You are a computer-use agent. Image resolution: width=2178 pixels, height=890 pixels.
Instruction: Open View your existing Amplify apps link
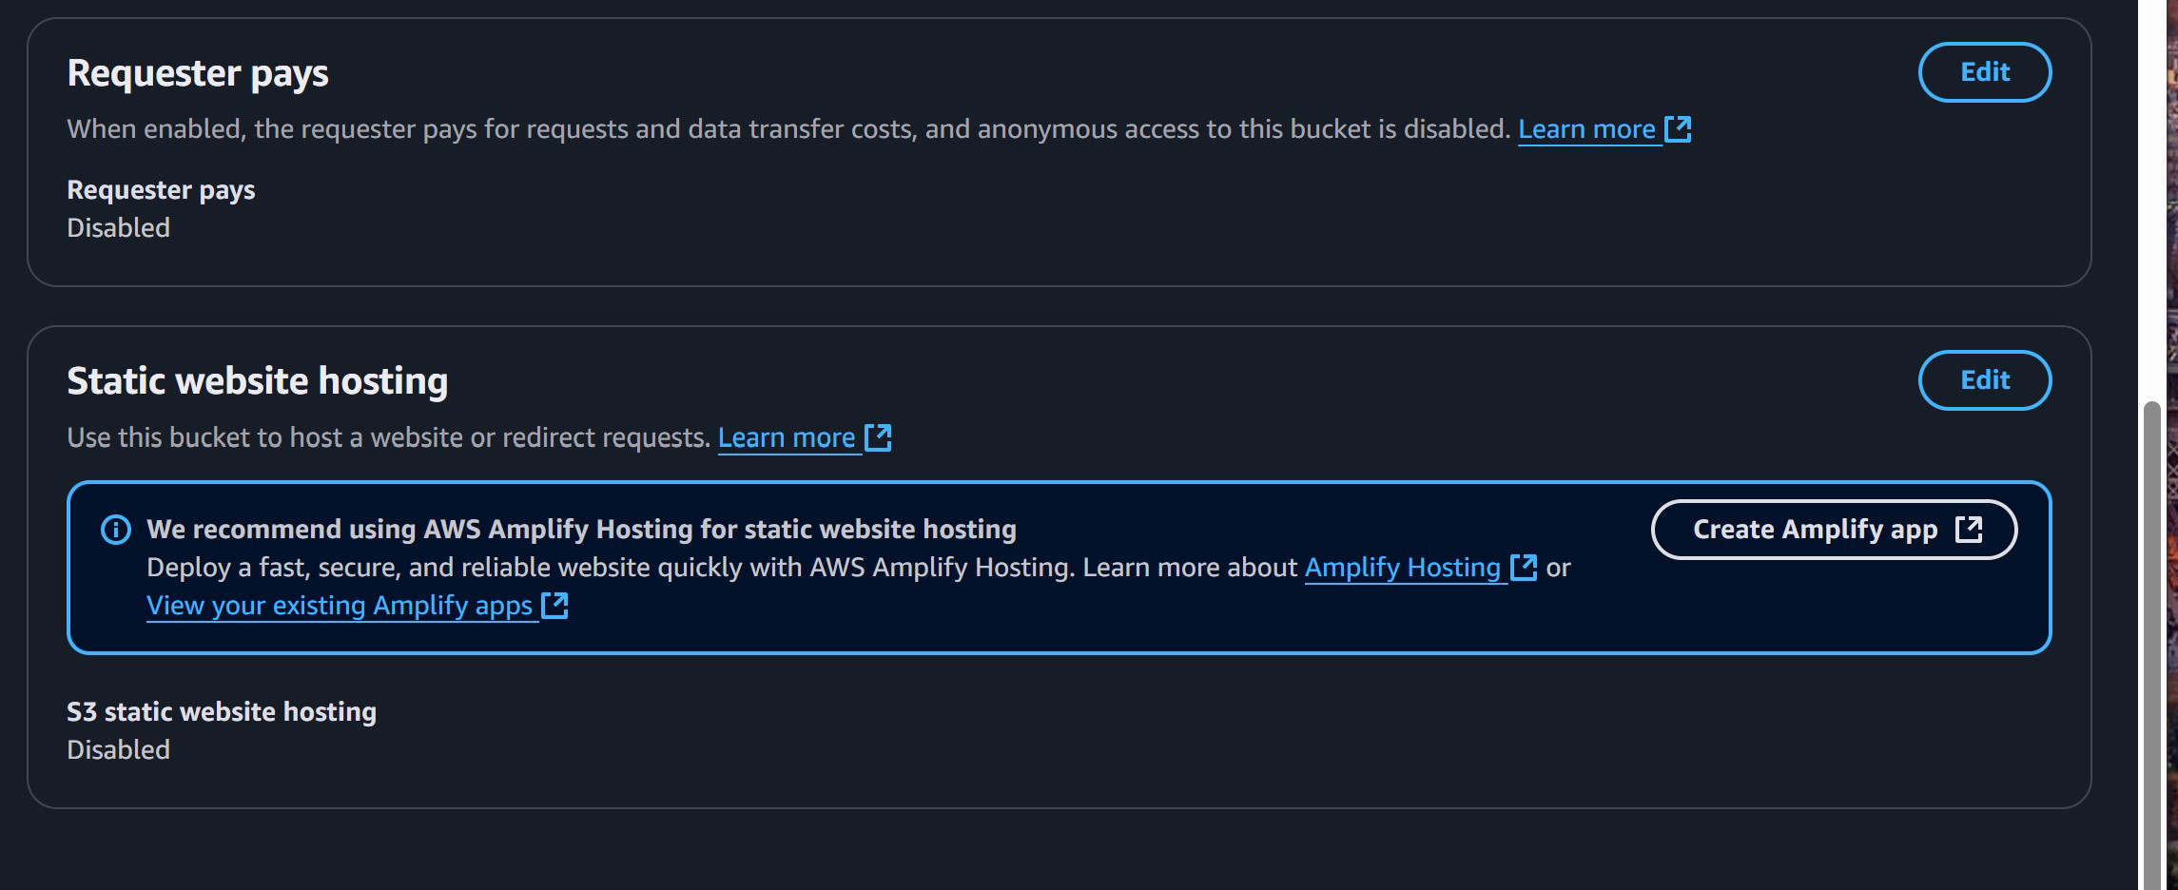coord(340,606)
